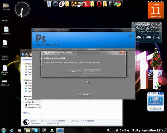Select Документы library in Explorer sidebar
This screenshot has height=133, width=167.
click(28, 85)
